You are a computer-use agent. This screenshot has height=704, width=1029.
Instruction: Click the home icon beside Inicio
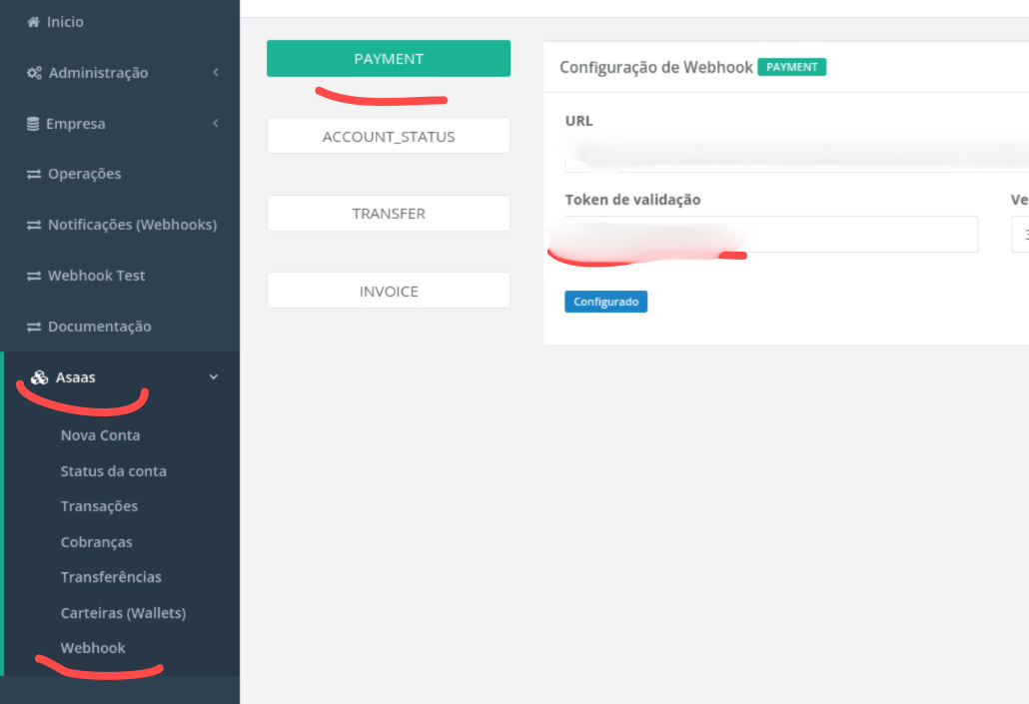point(33,22)
